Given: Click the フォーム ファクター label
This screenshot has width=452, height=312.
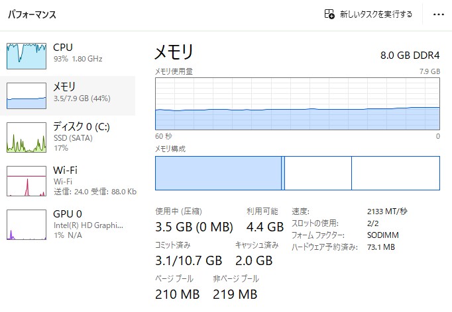Looking at the screenshot, I should point(318,235).
